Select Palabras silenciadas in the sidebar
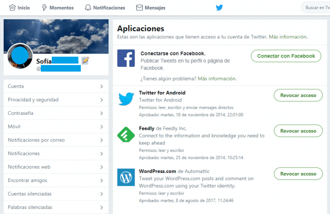This screenshot has height=214, width=330. coord(56,207)
